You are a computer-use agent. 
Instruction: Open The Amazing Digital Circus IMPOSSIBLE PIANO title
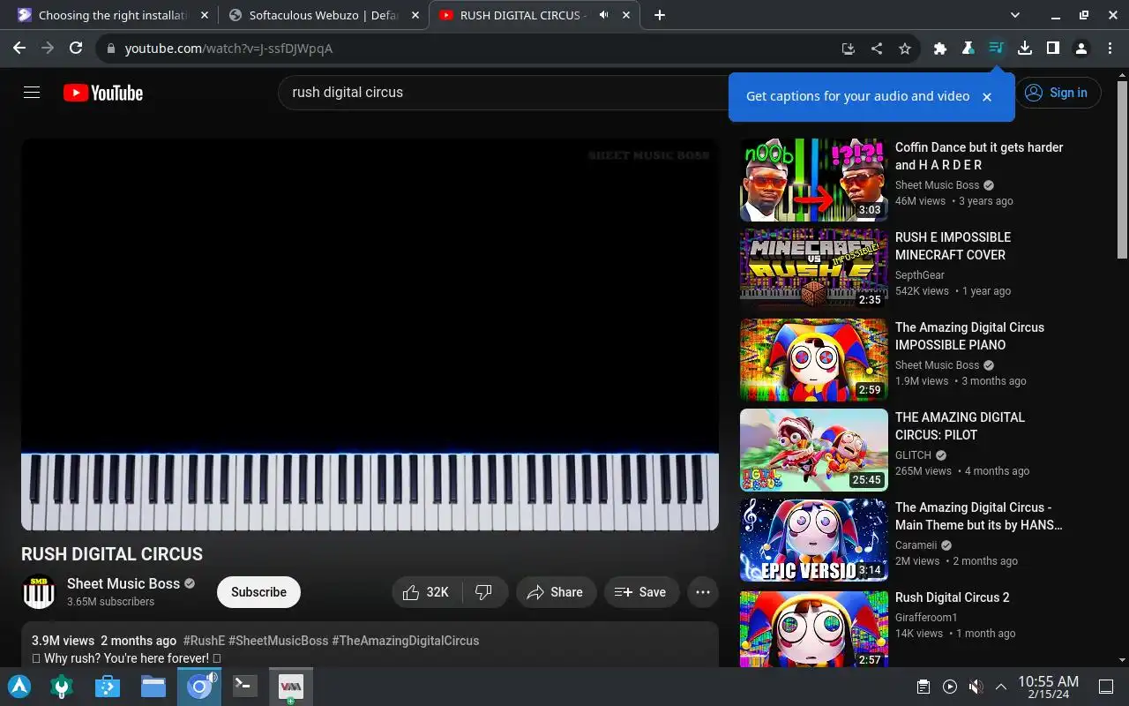pos(969,336)
